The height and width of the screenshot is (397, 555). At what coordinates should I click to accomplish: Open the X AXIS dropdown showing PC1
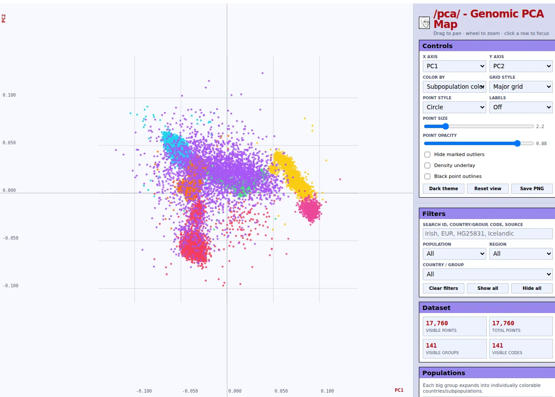pos(454,66)
